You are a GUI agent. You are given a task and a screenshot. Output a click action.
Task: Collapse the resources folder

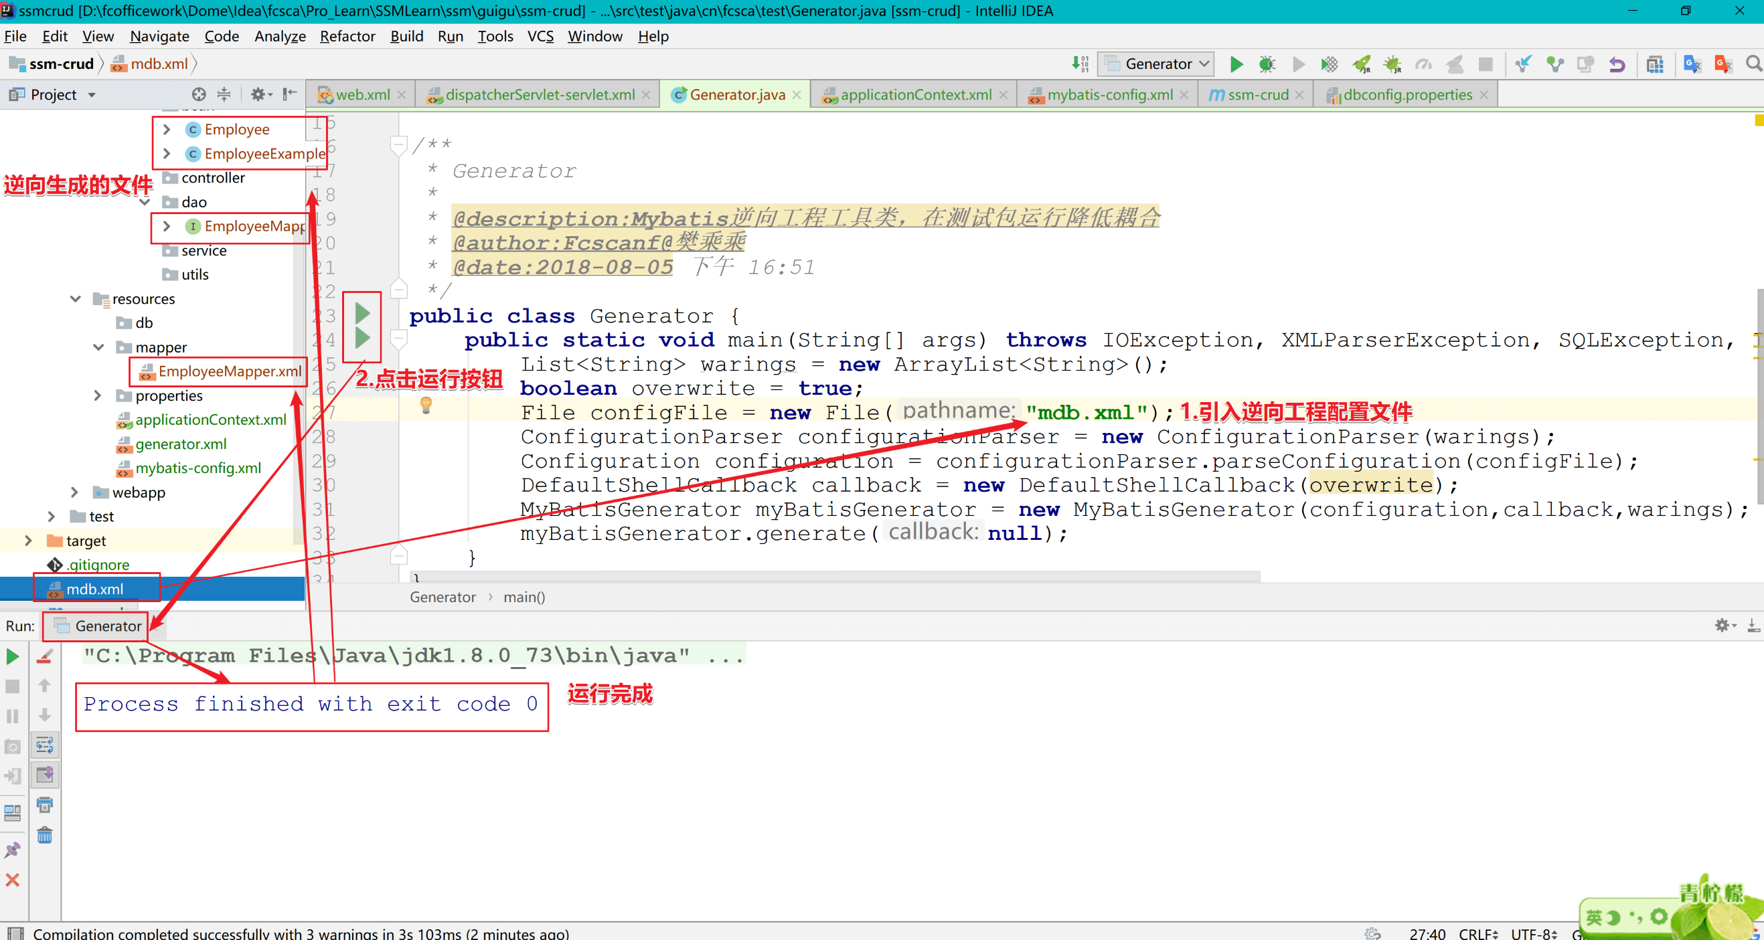click(x=76, y=299)
